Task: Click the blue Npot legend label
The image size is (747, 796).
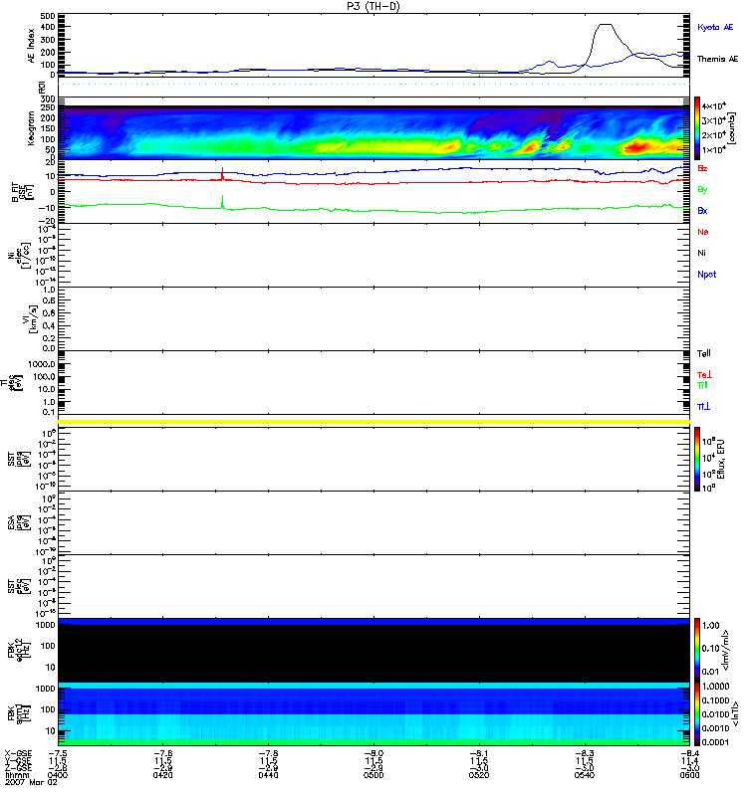Action: point(705,274)
